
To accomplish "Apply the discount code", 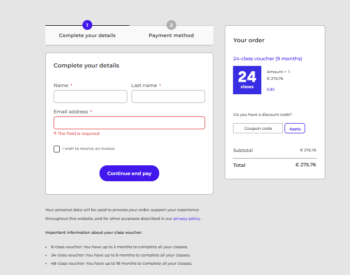I will click(x=295, y=128).
